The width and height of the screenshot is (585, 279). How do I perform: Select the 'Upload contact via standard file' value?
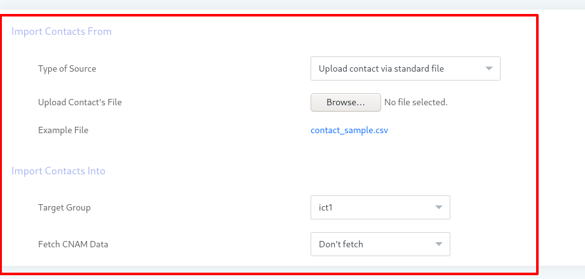click(381, 68)
